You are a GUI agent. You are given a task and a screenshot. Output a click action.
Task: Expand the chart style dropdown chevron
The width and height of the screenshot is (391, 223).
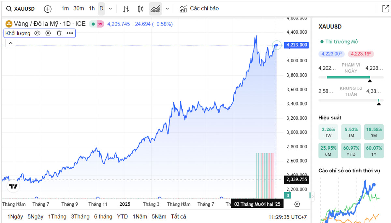[x=167, y=9]
